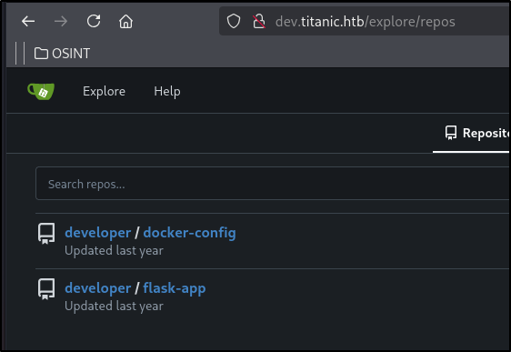Click the Repositories tab book icon
The width and height of the screenshot is (511, 352).
[x=451, y=133]
